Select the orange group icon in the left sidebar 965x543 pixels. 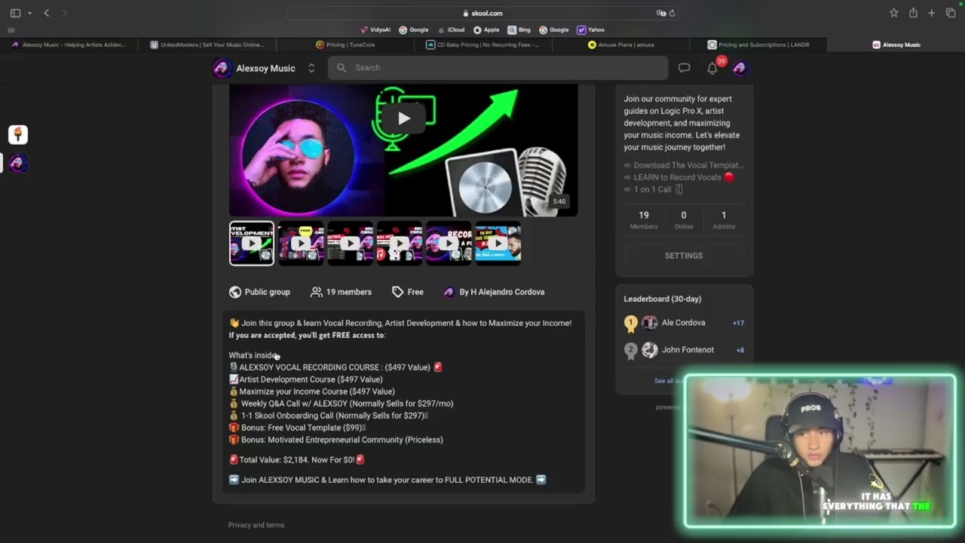pos(18,135)
